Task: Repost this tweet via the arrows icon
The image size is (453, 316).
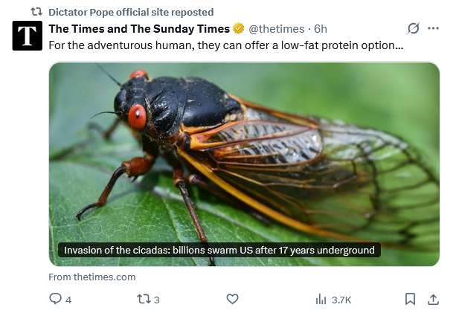Action: click(144, 299)
